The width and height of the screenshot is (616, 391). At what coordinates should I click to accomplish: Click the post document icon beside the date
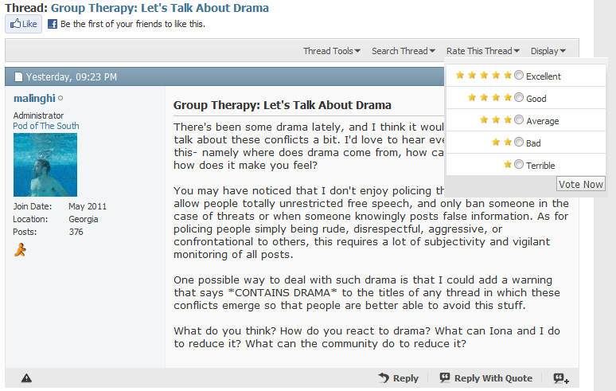tap(18, 77)
